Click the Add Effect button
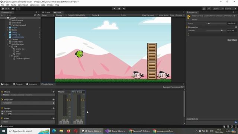Viewport: 238px width, 134px height. [232, 40]
